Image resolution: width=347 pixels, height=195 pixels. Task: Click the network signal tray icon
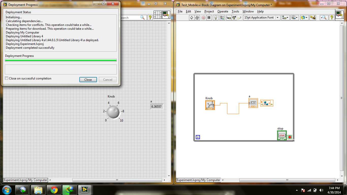pos(309,190)
